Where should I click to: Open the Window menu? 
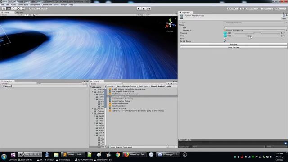[64, 5]
